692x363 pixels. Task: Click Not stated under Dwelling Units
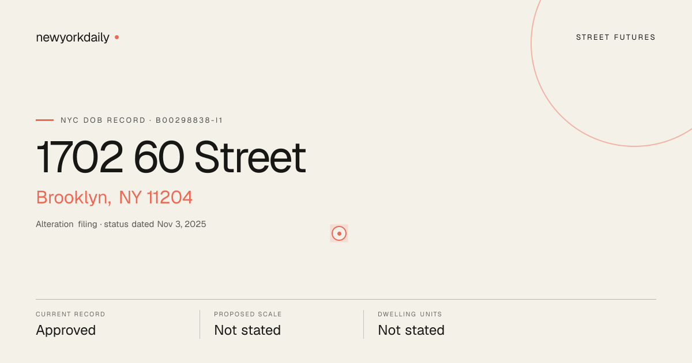point(411,330)
